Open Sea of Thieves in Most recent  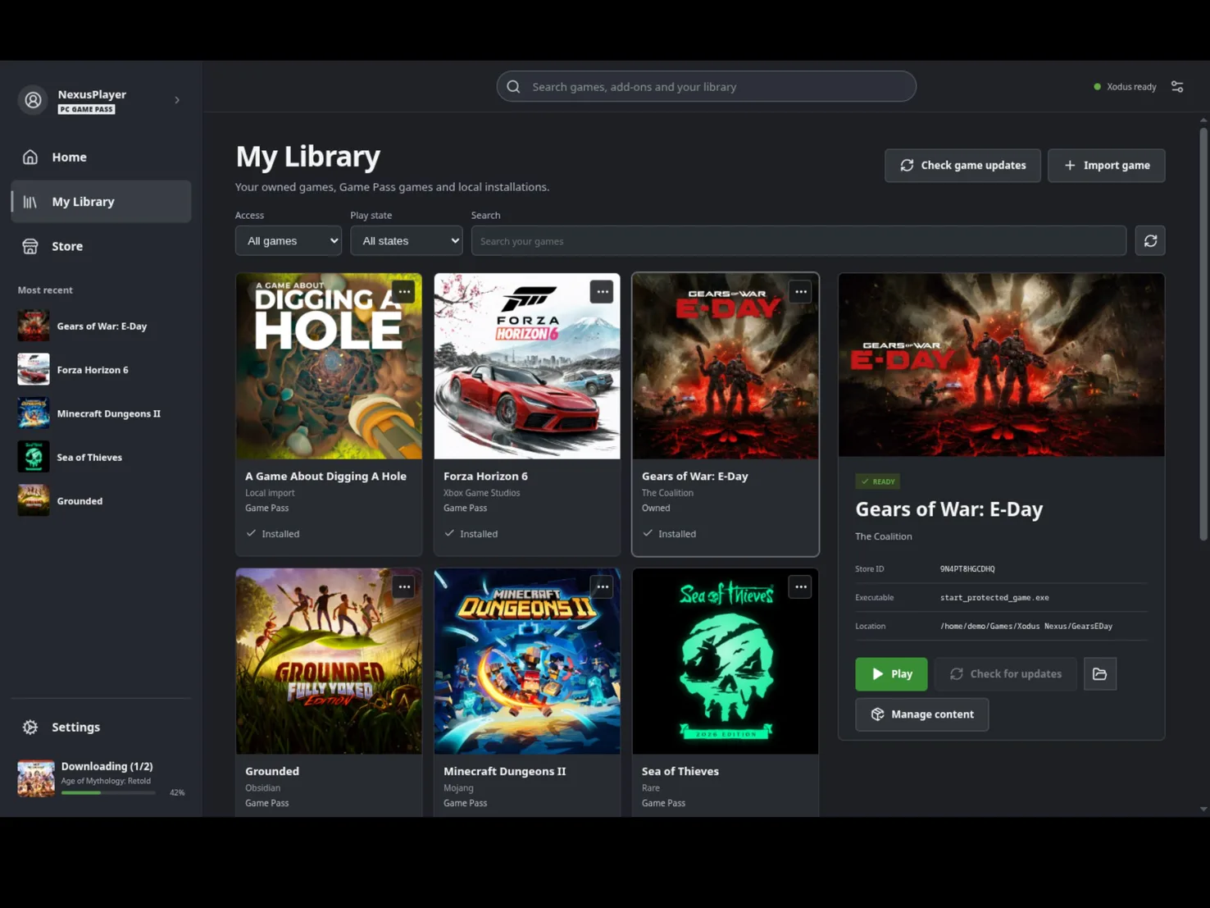pos(101,457)
